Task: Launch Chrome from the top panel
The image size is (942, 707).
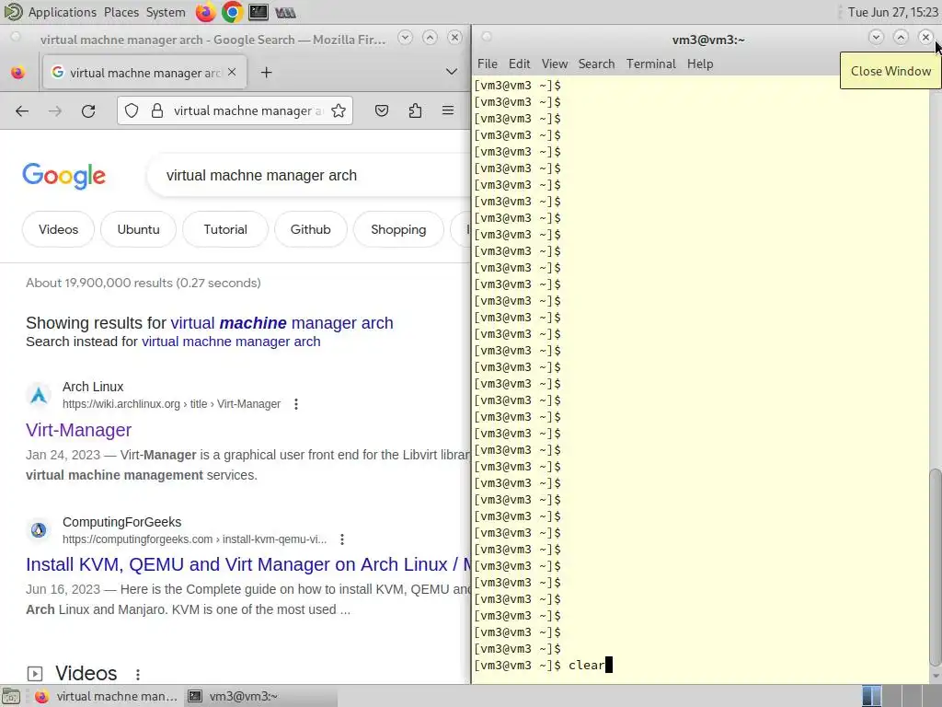Action: tap(232, 12)
